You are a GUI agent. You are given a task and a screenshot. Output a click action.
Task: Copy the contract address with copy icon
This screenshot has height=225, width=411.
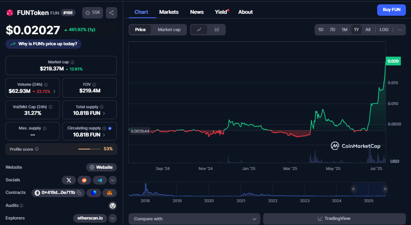(x=79, y=193)
